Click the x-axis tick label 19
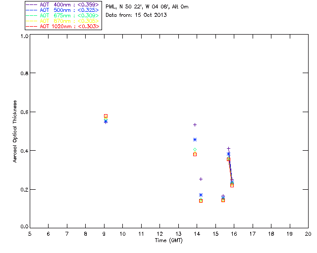The height and width of the screenshot is (253, 317). (x=290, y=234)
